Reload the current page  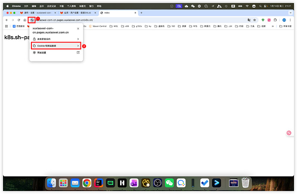pos(19,20)
